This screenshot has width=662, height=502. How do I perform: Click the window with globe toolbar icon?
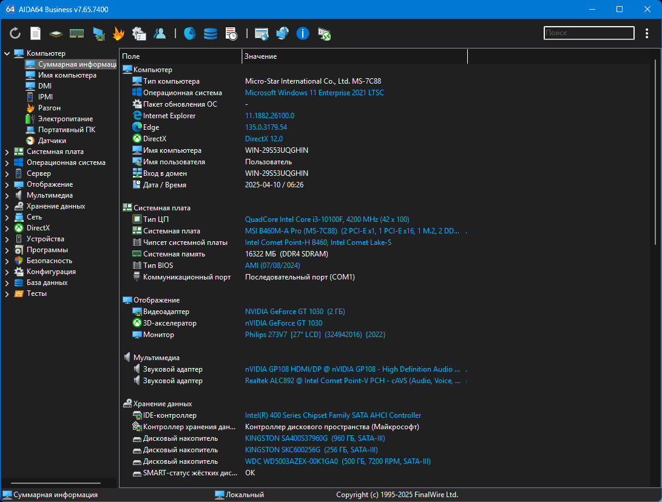[262, 33]
